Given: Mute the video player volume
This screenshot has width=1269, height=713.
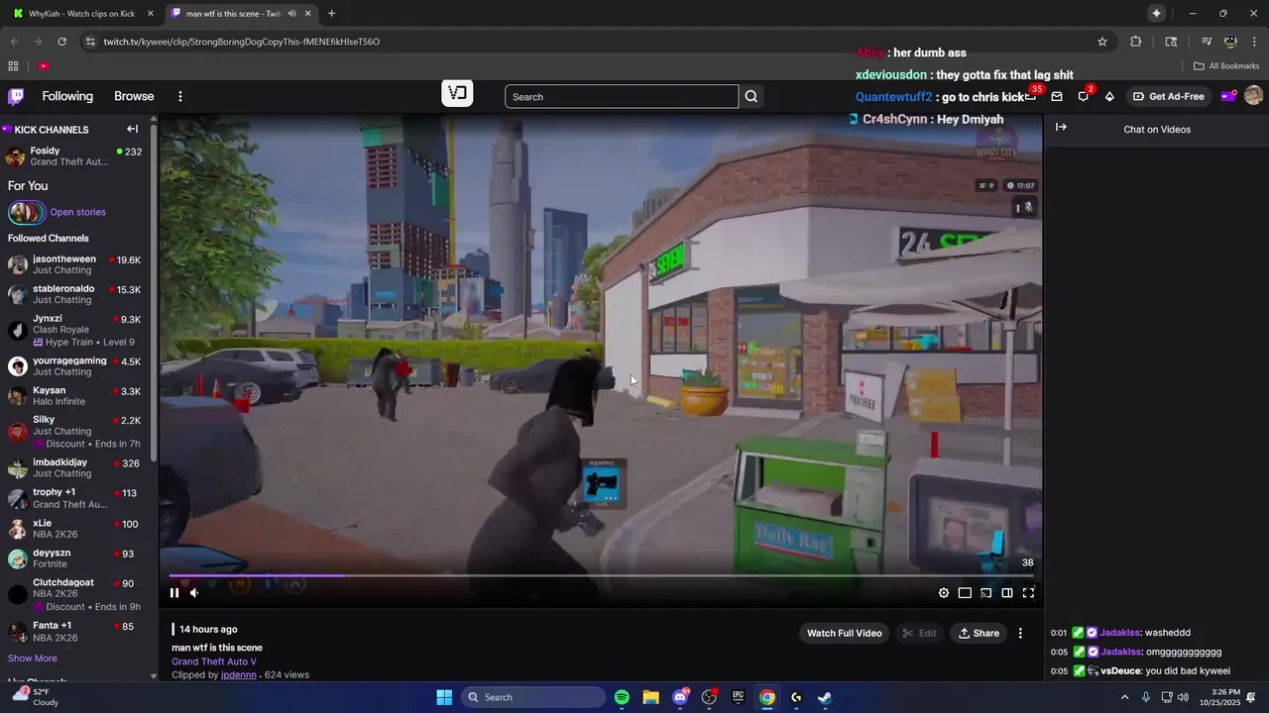Looking at the screenshot, I should (x=194, y=593).
